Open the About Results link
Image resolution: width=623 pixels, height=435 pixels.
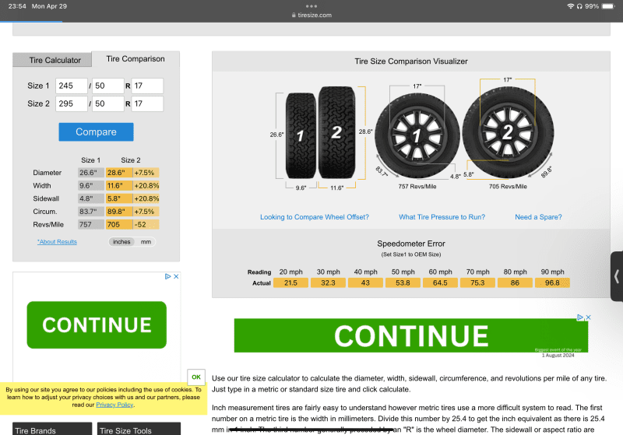coord(57,242)
